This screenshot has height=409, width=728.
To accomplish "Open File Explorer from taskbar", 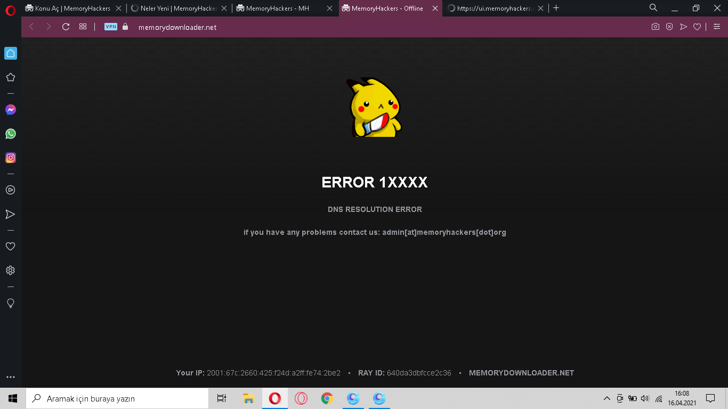I will (x=248, y=398).
